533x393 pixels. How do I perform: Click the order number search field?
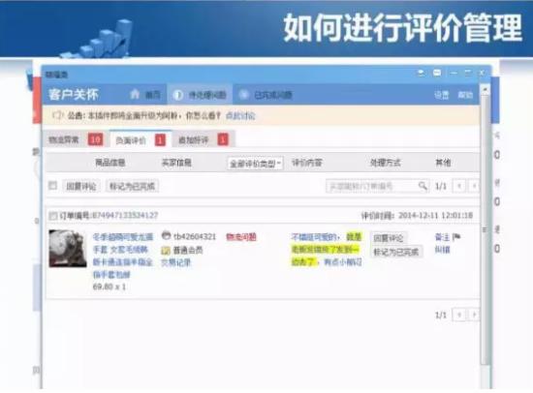pos(371,186)
